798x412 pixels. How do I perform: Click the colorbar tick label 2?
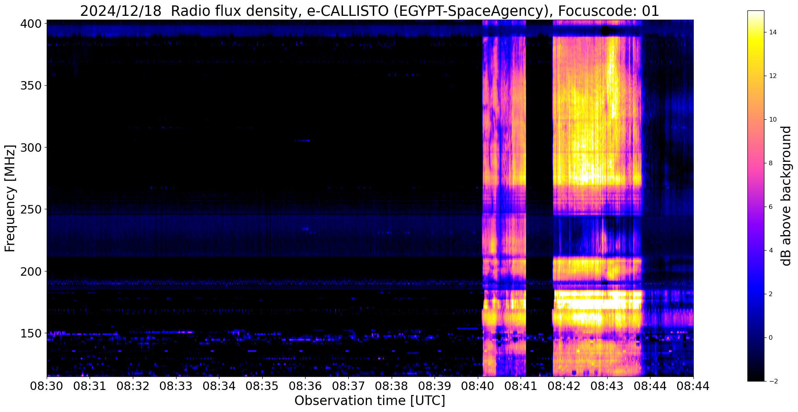coord(771,294)
